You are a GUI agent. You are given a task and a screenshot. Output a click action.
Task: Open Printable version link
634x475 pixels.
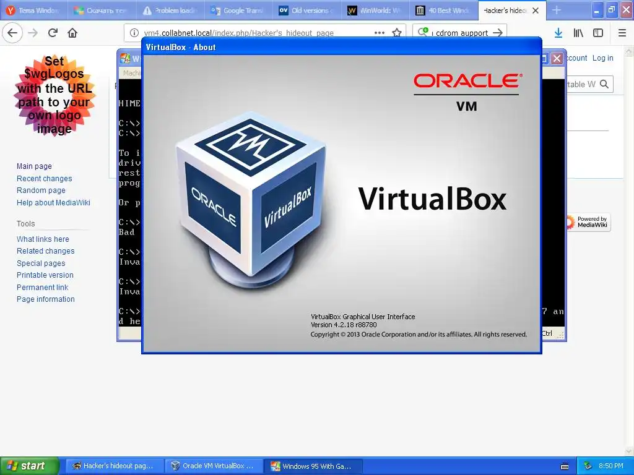pyautogui.click(x=45, y=275)
